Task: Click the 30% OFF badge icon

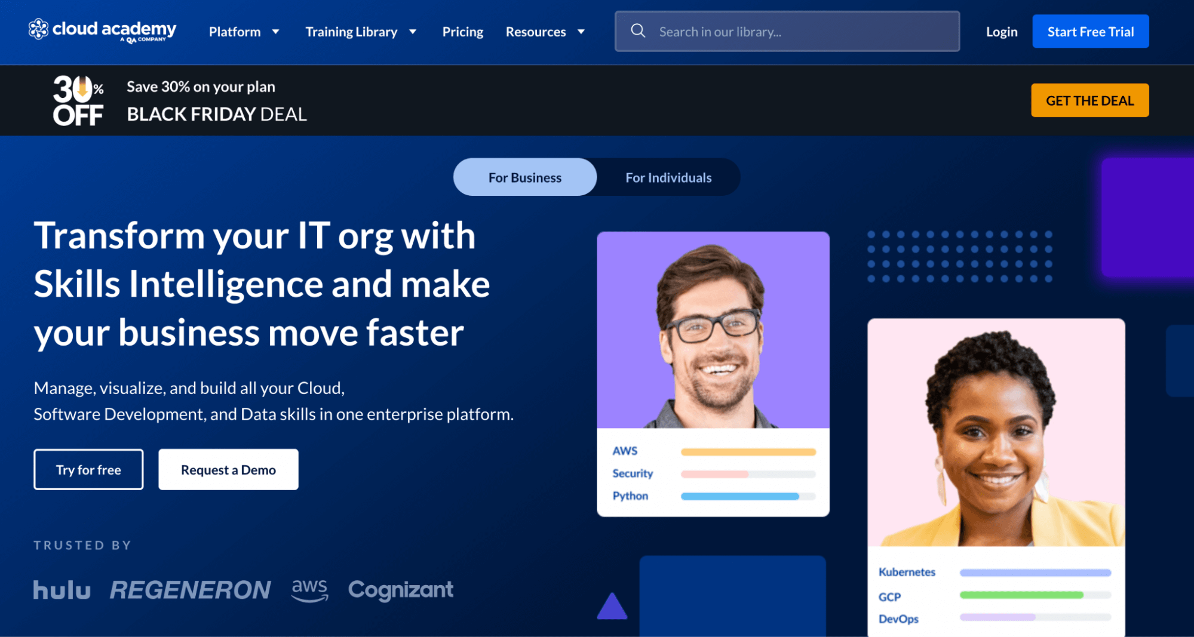Action: click(78, 100)
